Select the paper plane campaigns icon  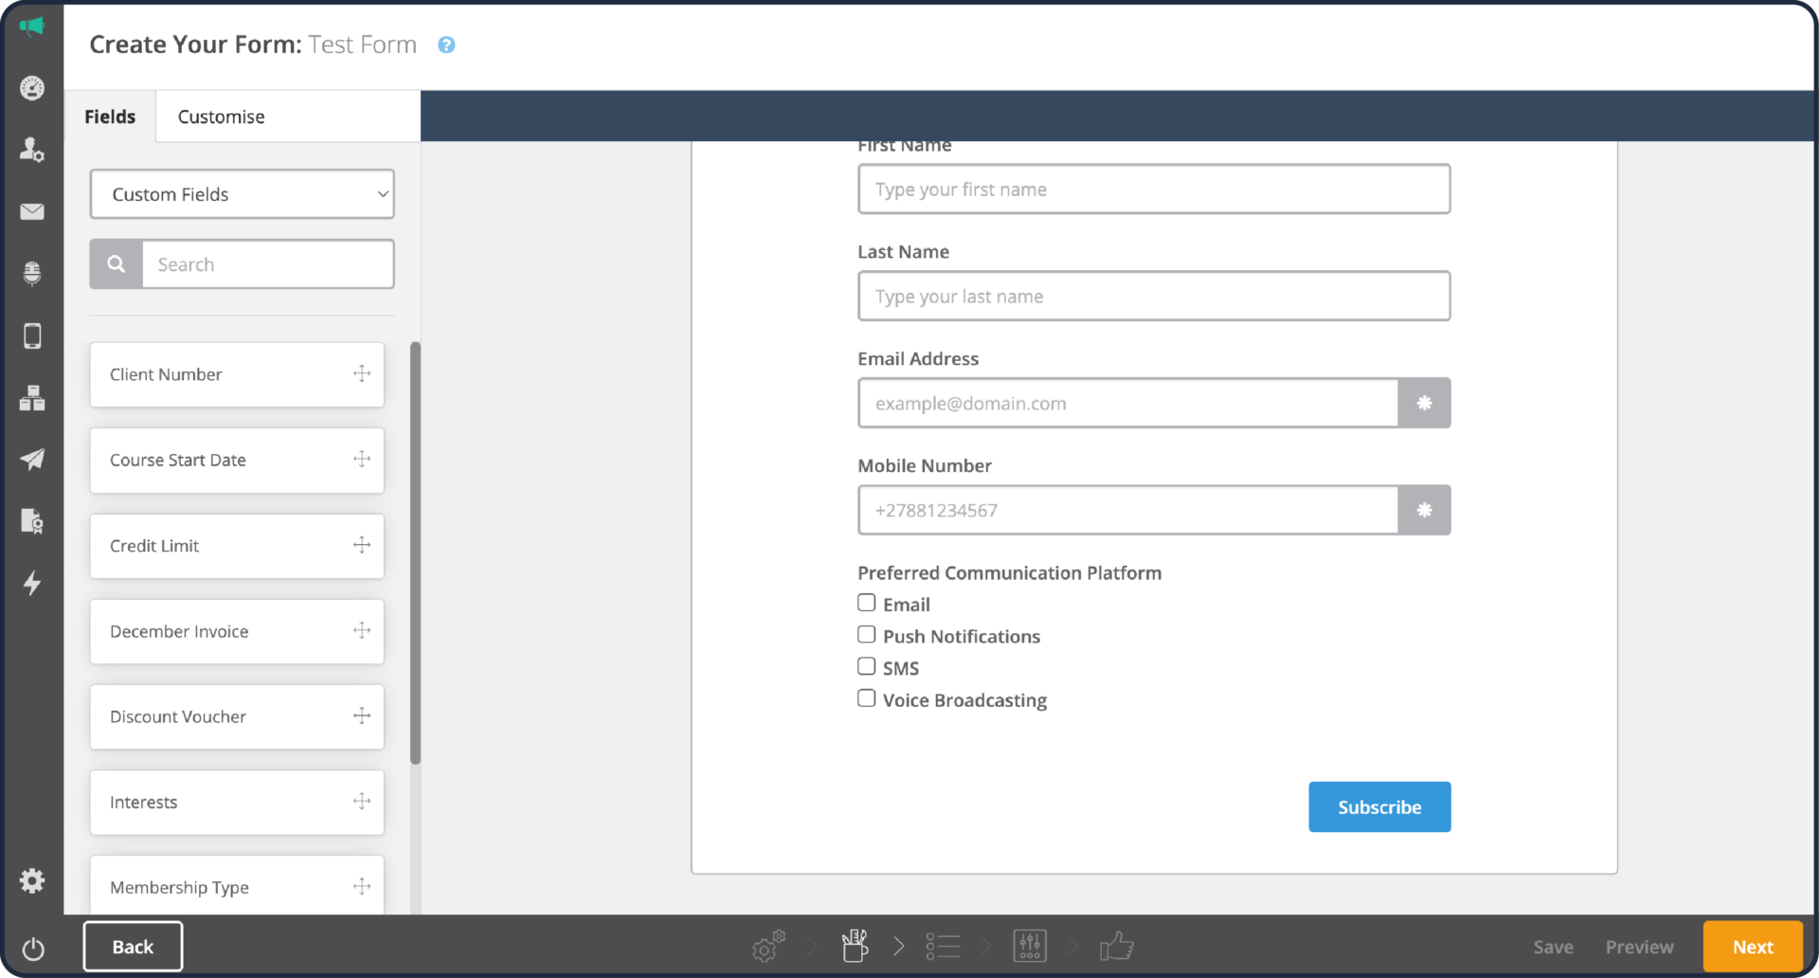point(32,460)
